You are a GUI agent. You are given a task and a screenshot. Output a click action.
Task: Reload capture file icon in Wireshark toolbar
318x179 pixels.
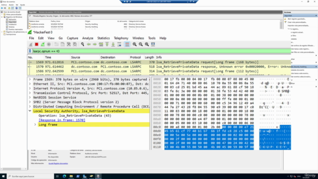click(x=75, y=44)
